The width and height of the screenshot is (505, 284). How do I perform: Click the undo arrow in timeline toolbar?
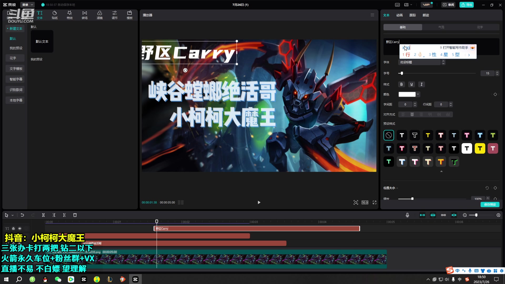point(22,215)
